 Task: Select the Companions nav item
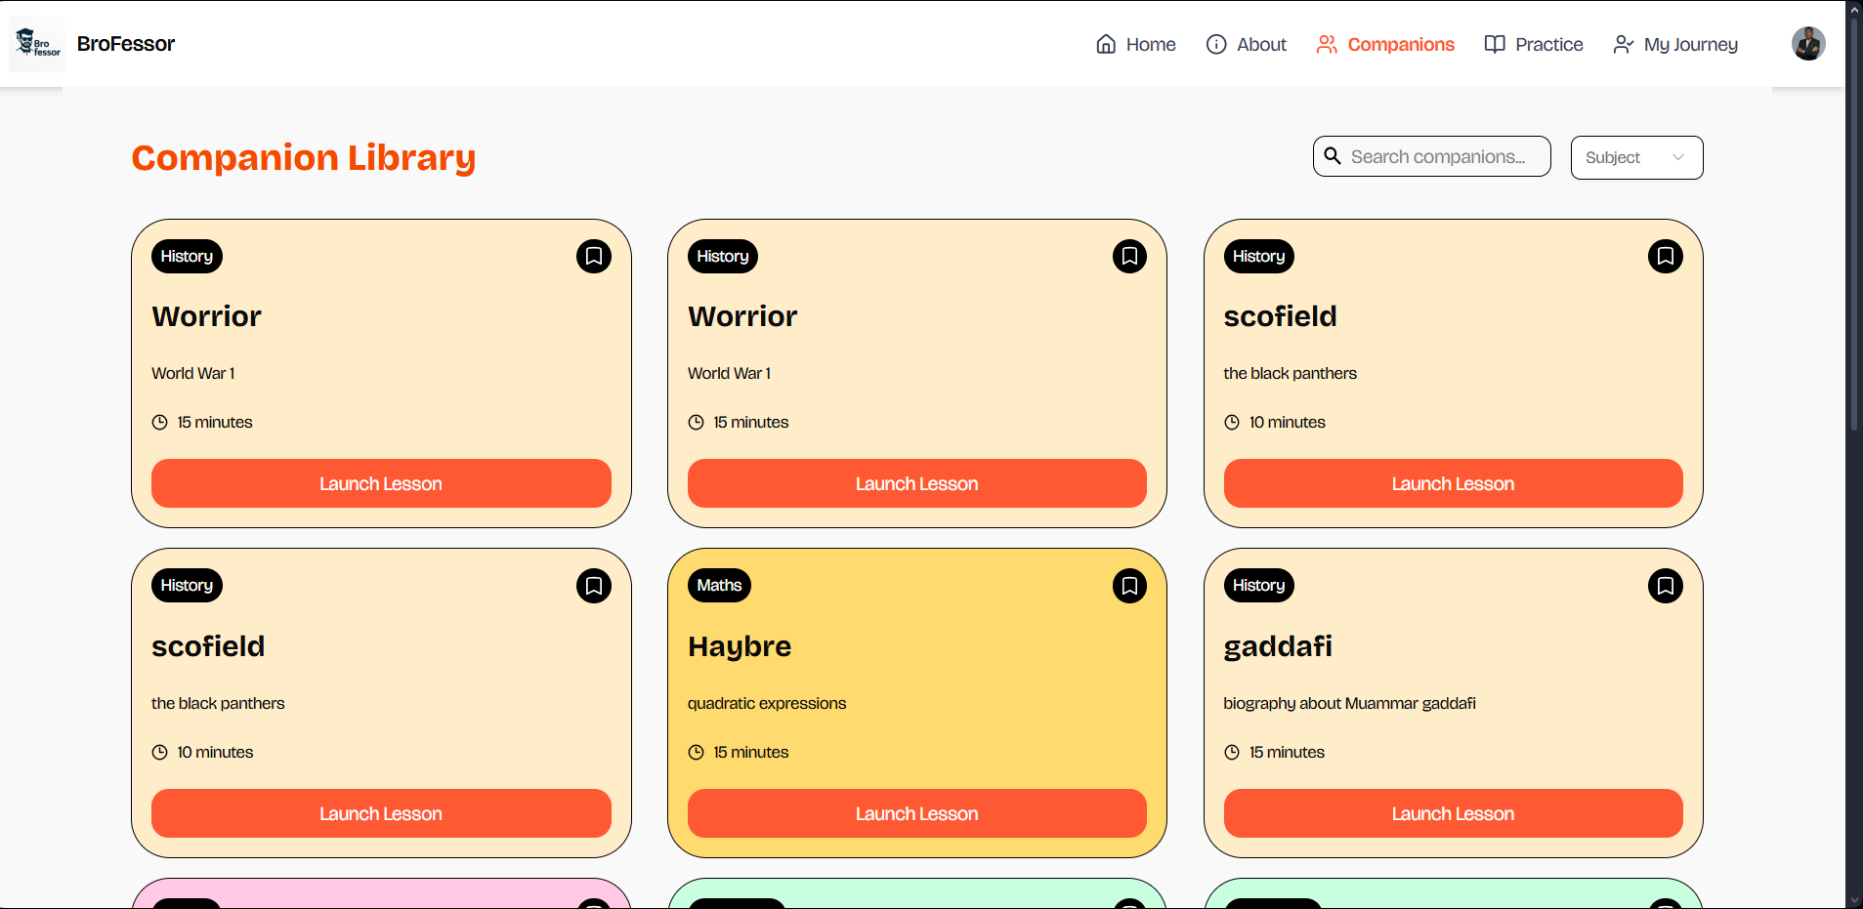[1385, 44]
